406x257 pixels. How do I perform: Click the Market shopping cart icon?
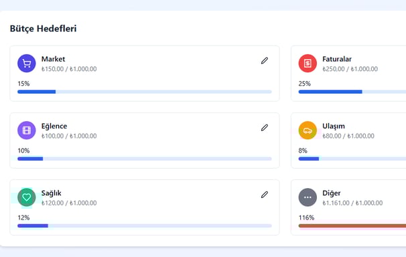(27, 64)
